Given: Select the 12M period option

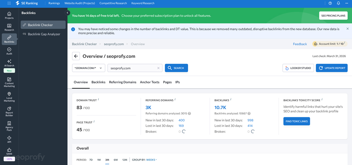Looking at the screenshot, I should coord(124,160).
